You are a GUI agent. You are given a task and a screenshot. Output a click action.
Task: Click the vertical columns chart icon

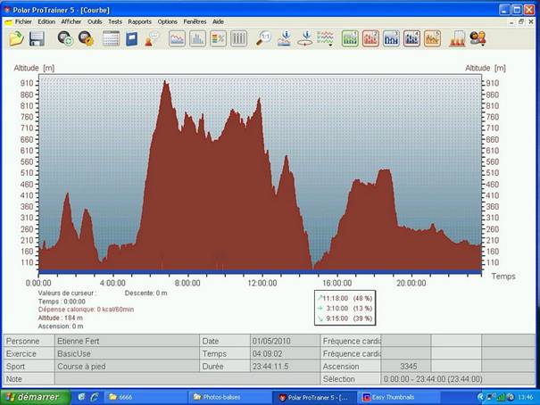[x=238, y=38]
